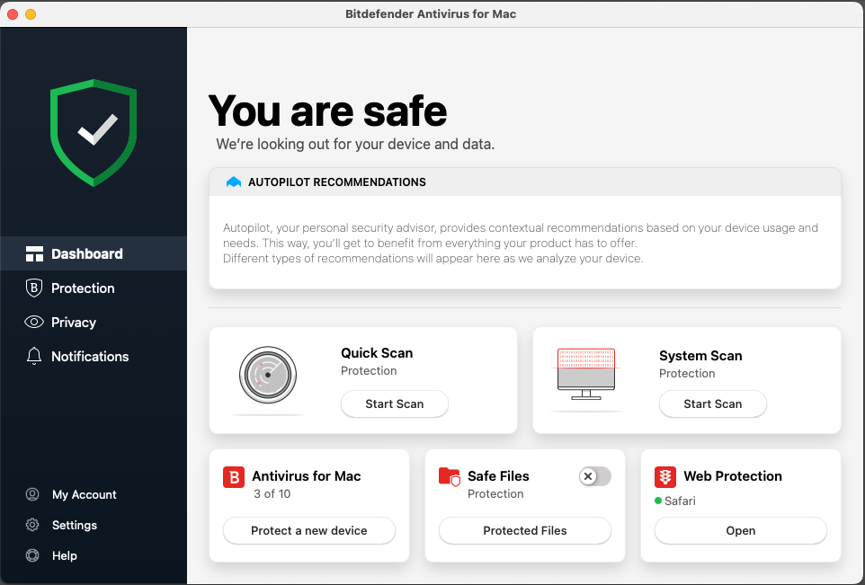Click the Web Protection traffic-light icon
The width and height of the screenshot is (865, 585).
coord(664,476)
